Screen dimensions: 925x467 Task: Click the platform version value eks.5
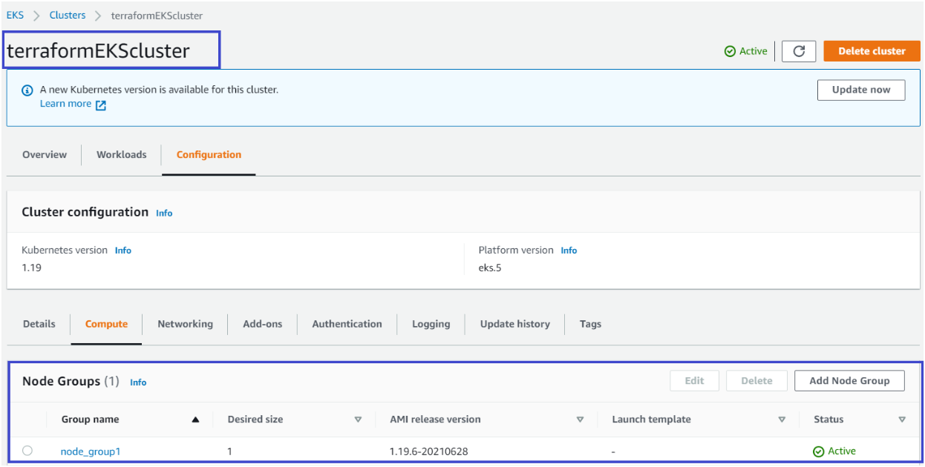tap(490, 268)
